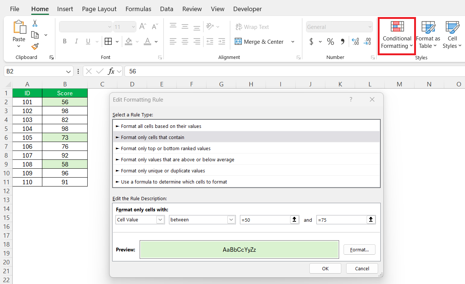Expand the 'between' operator dropdown

pos(231,219)
